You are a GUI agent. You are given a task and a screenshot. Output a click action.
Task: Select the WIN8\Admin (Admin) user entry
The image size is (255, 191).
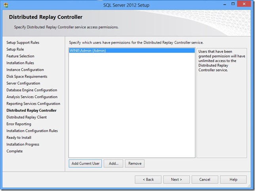(132, 51)
